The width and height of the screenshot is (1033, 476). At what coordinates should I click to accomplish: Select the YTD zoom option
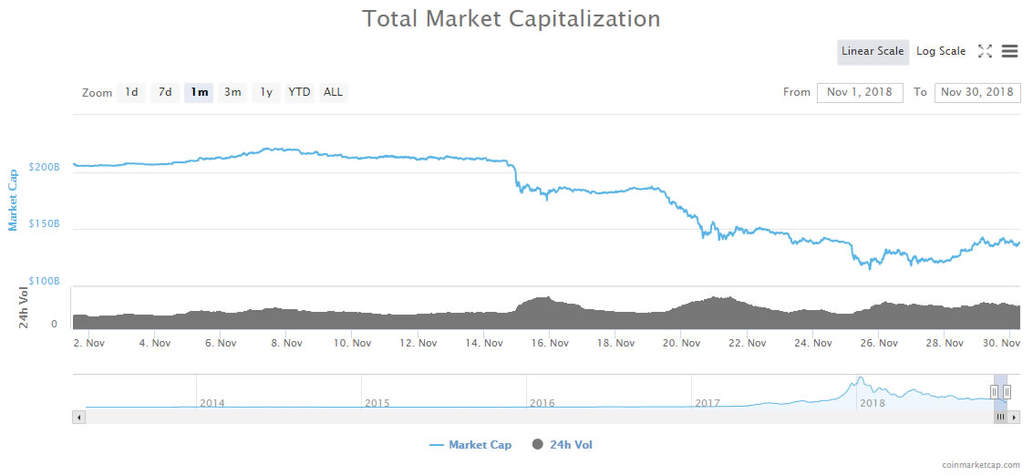300,92
